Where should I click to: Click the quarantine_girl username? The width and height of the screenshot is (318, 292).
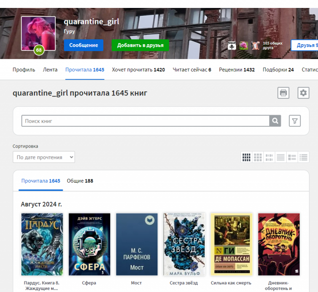91,22
